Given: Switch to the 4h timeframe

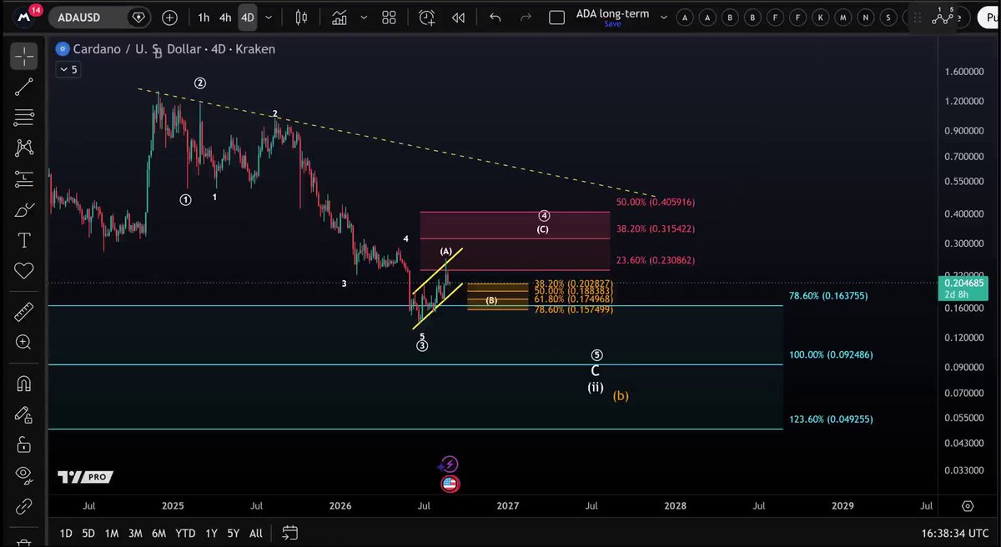Looking at the screenshot, I should click(x=225, y=18).
